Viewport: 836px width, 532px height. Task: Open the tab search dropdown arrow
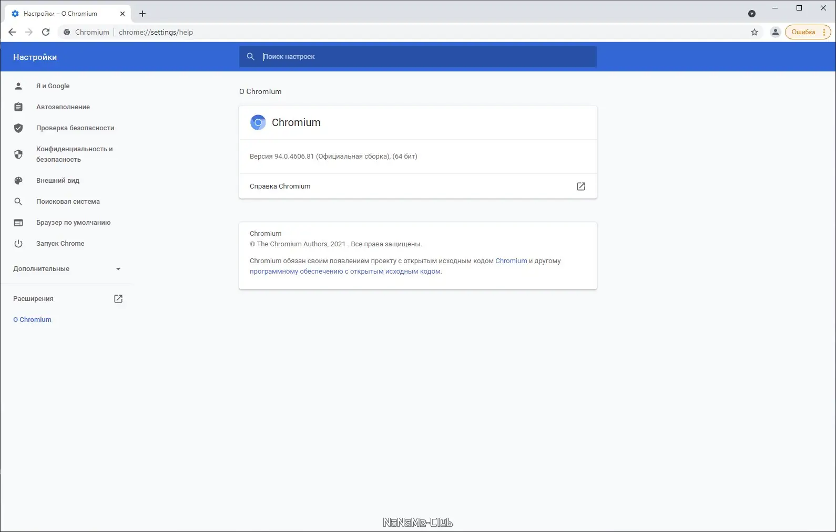[752, 14]
